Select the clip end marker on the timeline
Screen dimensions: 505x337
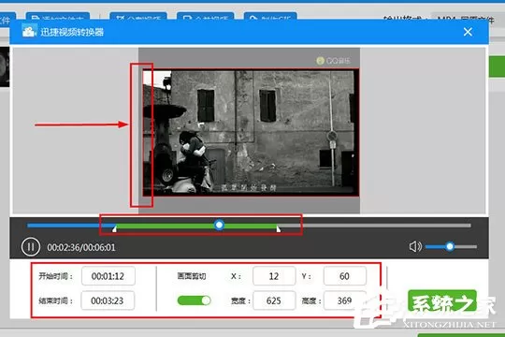click(x=279, y=229)
